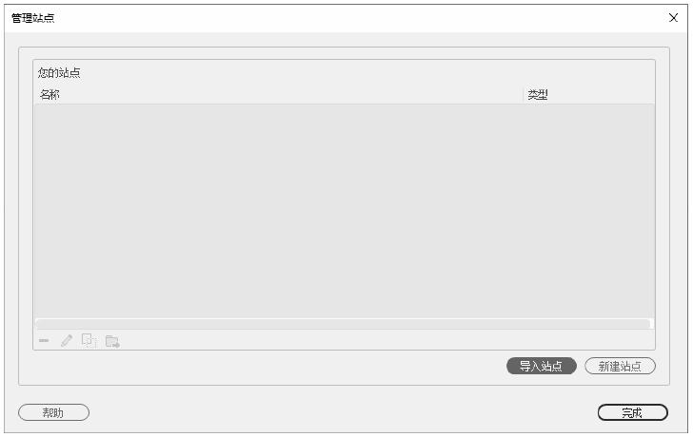Click the empty site list area under 名称
The image size is (693, 437).
pyautogui.click(x=279, y=211)
